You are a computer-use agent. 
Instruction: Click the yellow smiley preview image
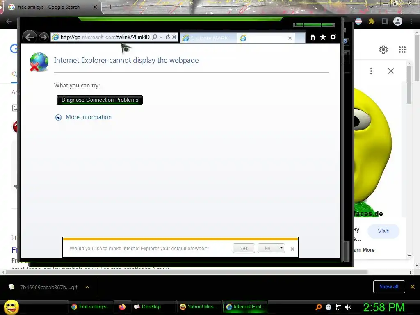pos(373,153)
